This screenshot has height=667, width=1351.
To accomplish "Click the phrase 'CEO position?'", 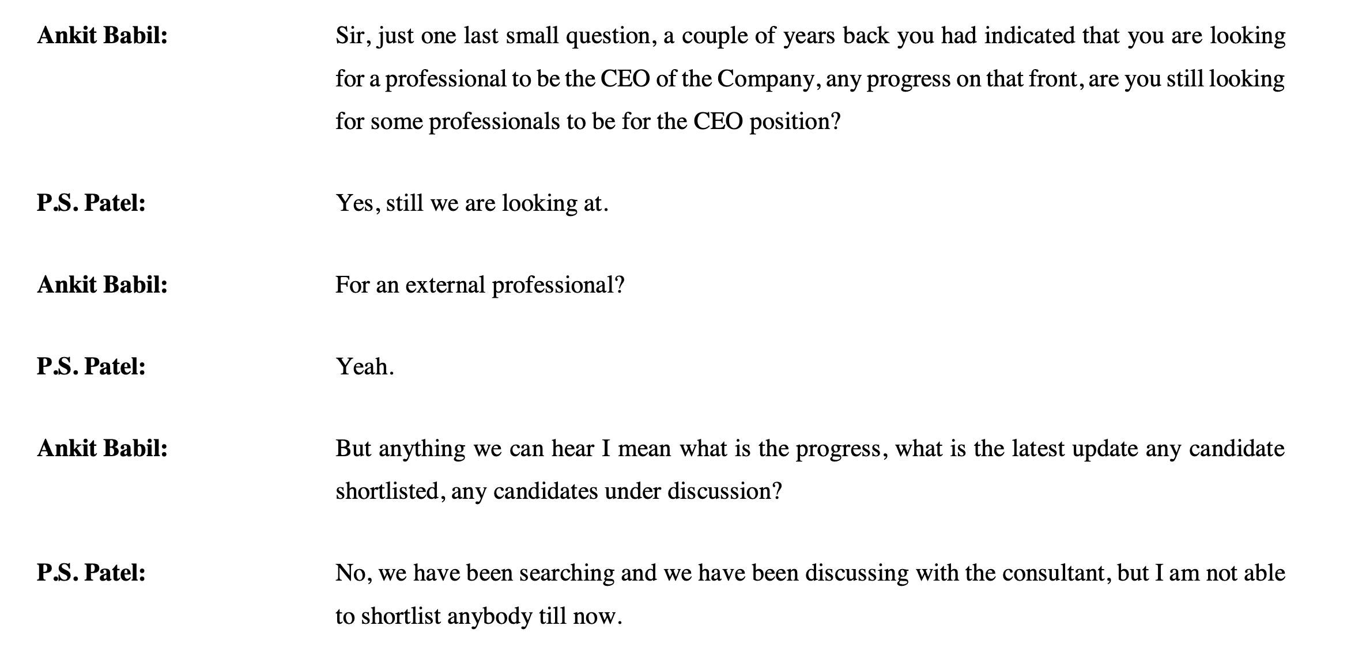I will (x=767, y=122).
